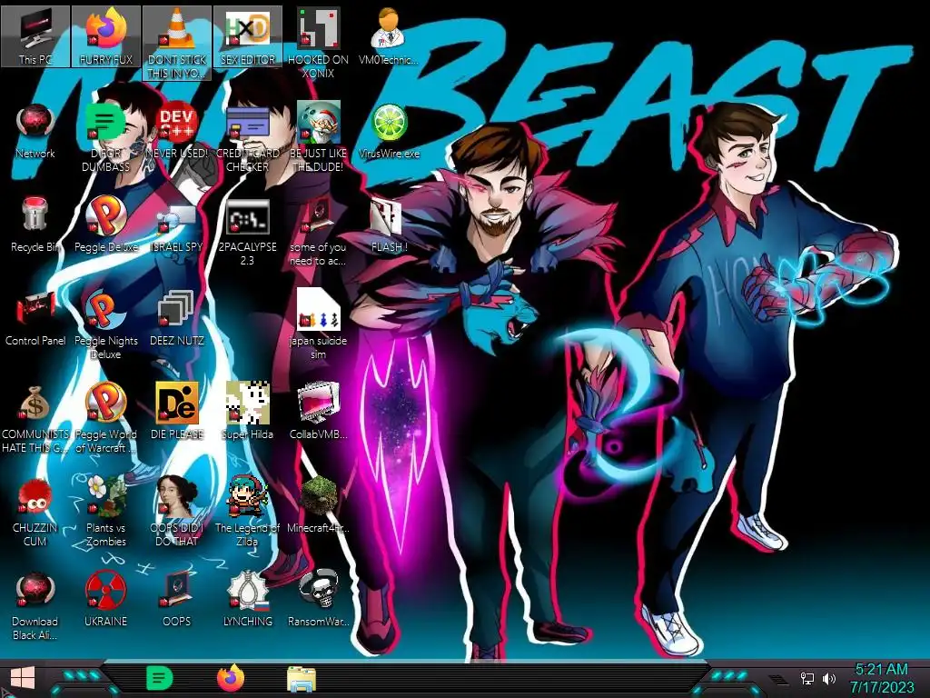Launch the Plants vs Zombies shortcut

[x=106, y=512]
